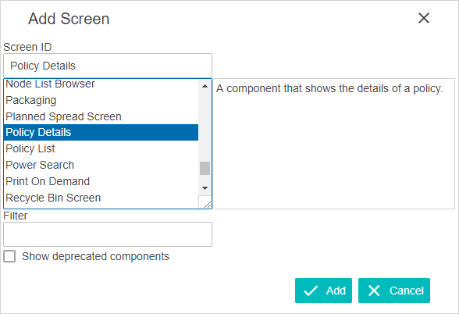Click the list scroll up arrow
The image size is (459, 314).
click(x=205, y=86)
